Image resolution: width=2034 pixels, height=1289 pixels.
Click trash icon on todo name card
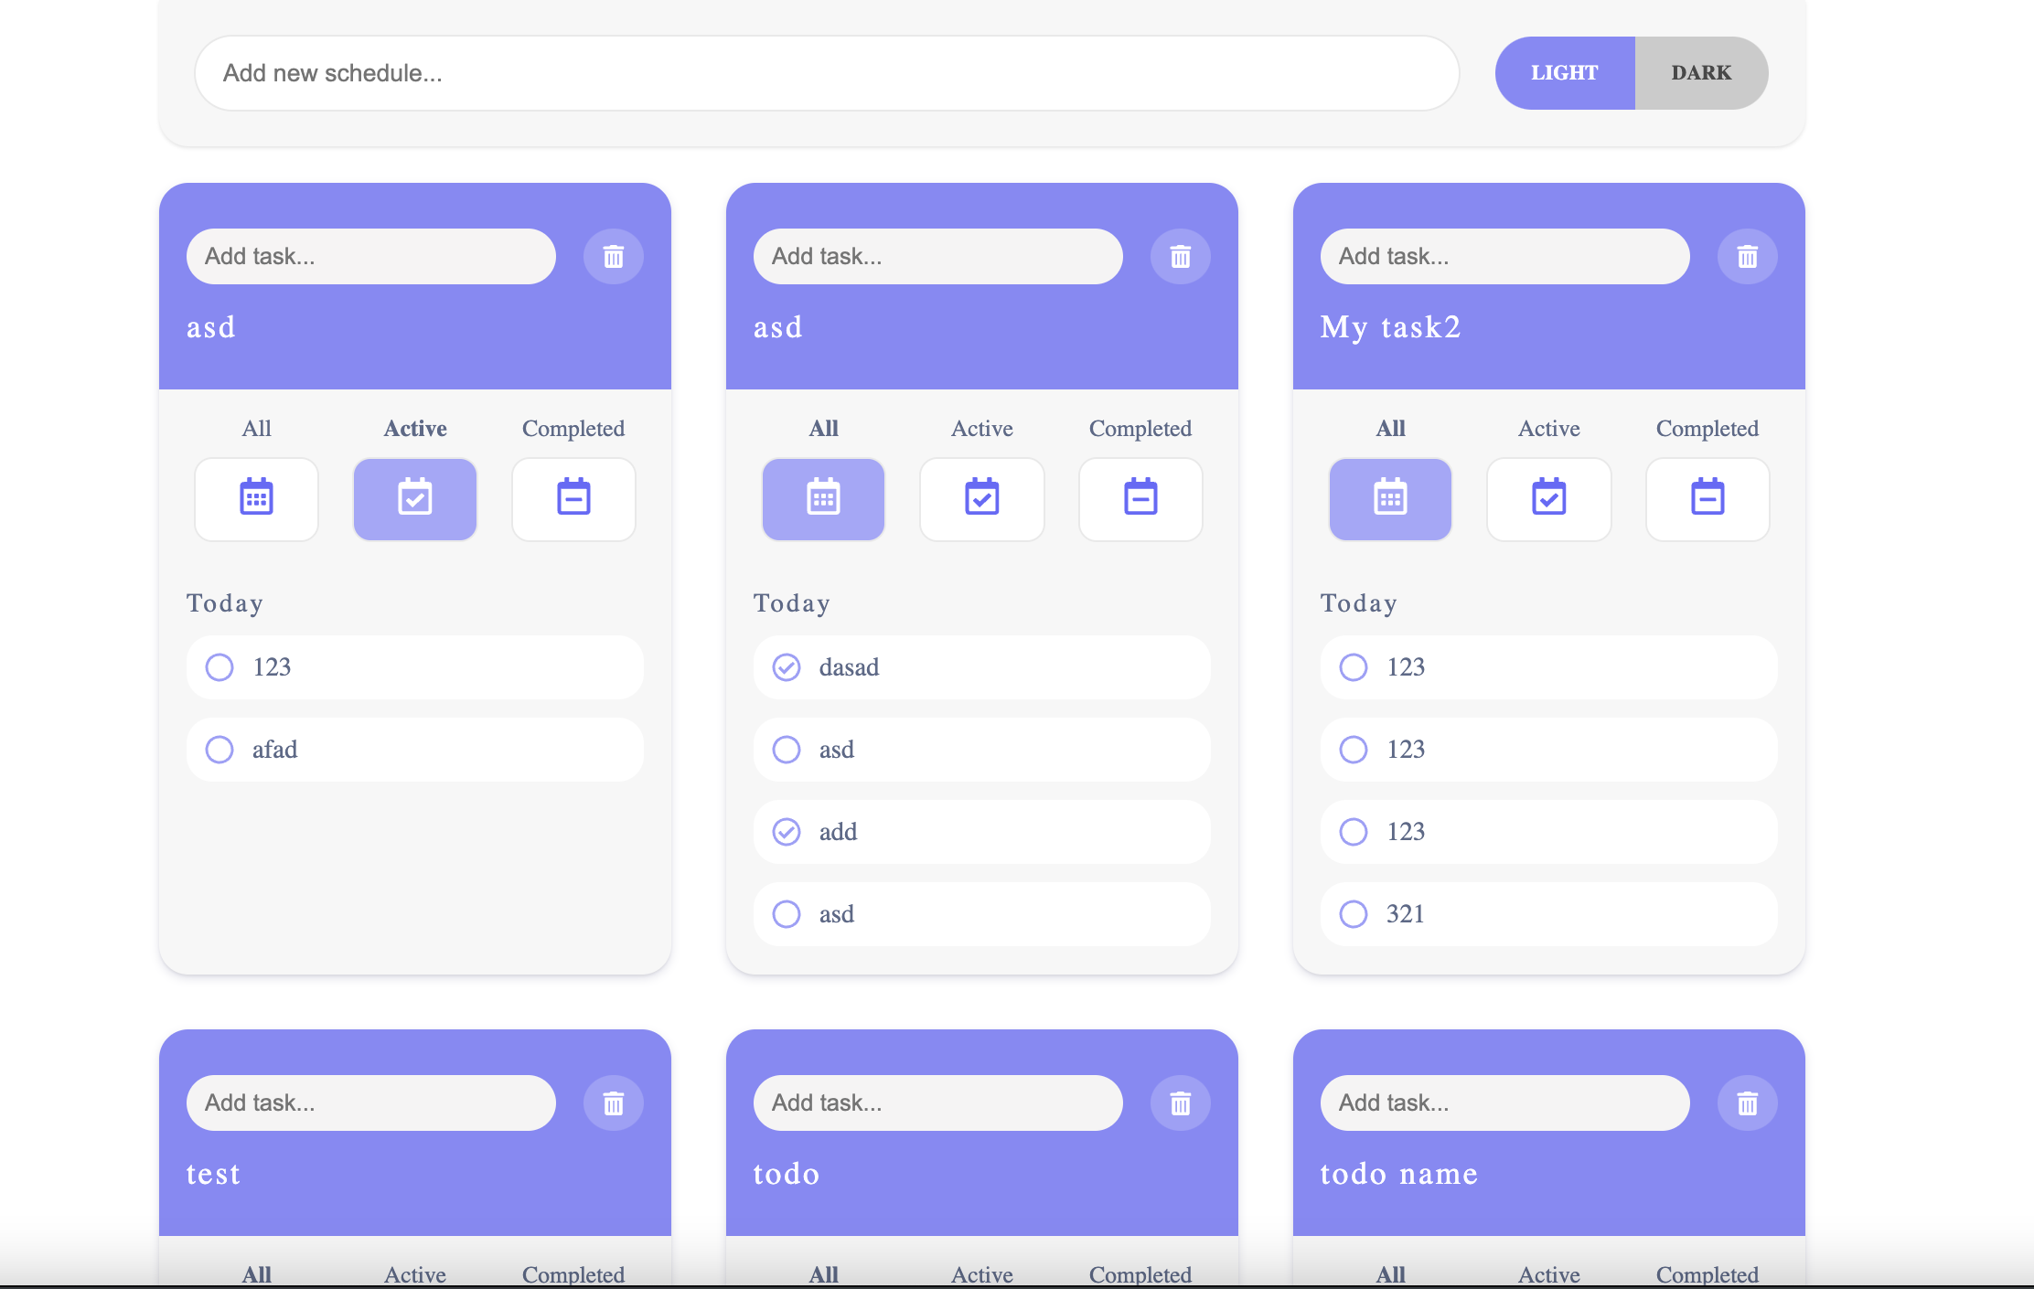[x=1747, y=1103]
